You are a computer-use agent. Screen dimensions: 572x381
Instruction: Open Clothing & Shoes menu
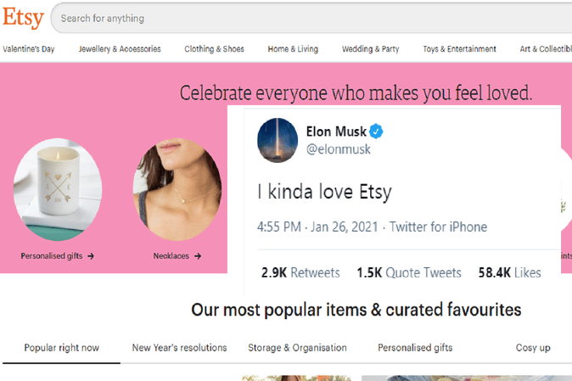(214, 49)
